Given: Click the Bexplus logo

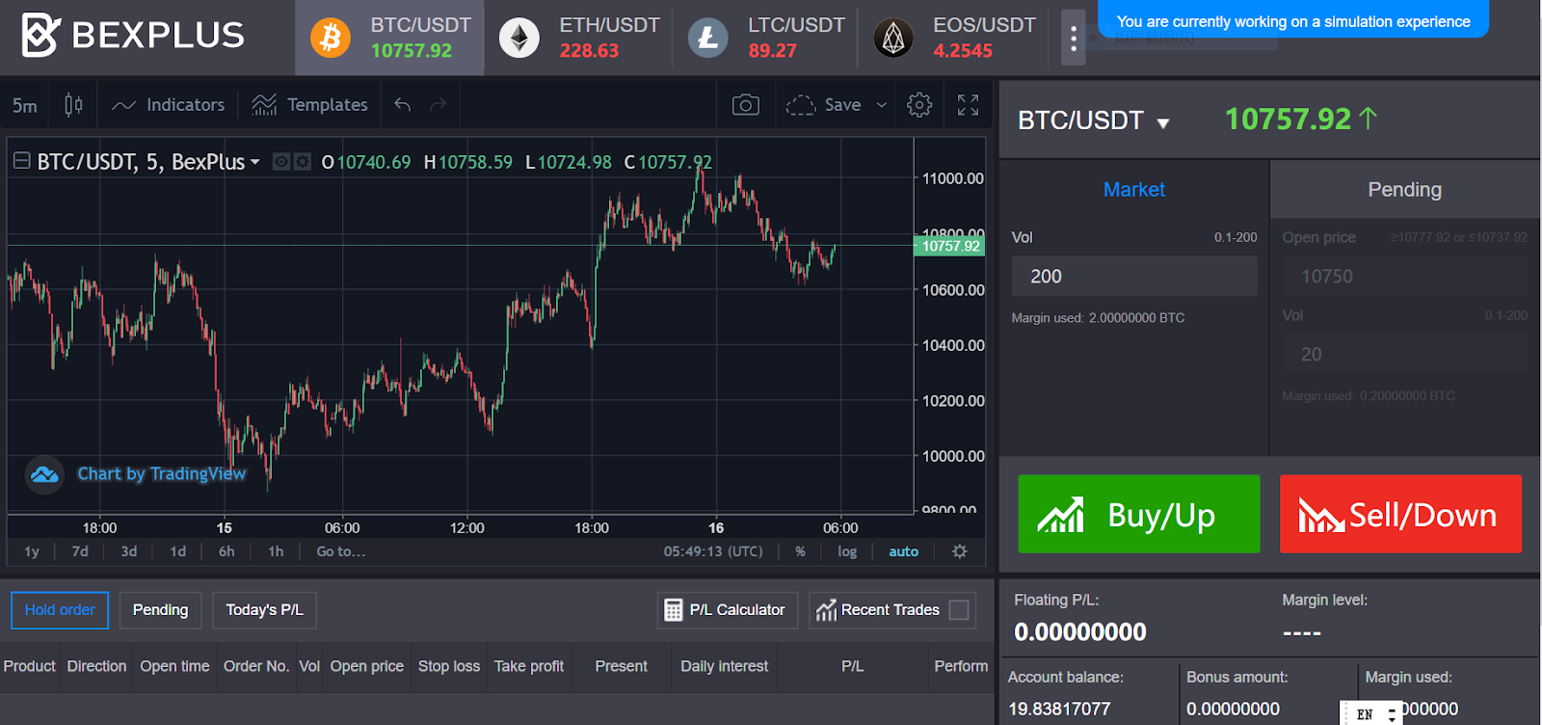Looking at the screenshot, I should pos(133,36).
